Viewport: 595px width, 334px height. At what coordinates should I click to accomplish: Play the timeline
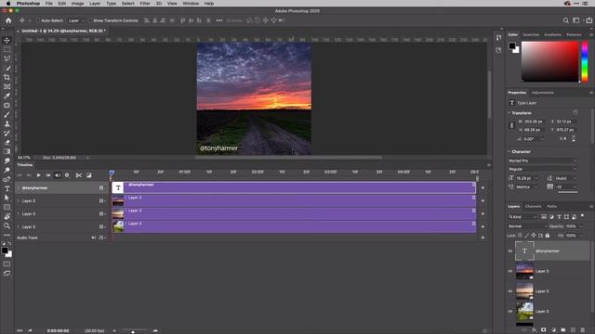38,175
